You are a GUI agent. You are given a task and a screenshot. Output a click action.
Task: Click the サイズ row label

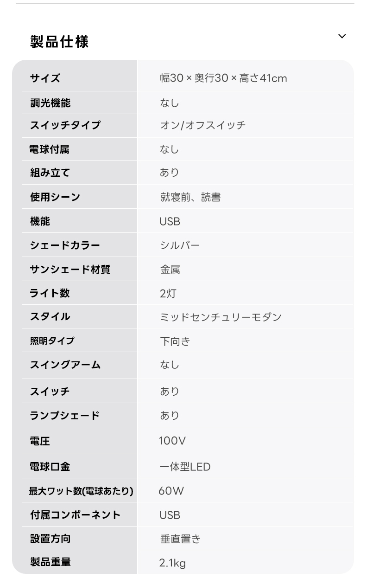[x=45, y=78]
